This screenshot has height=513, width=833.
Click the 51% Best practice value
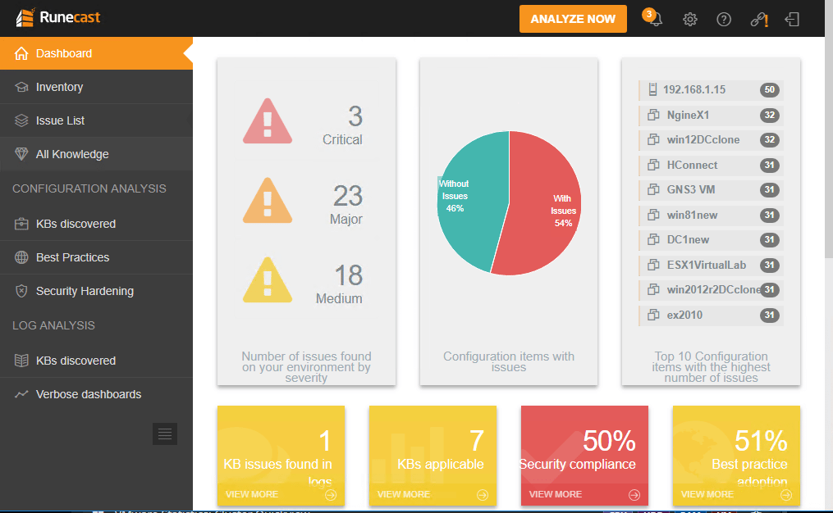point(761,440)
